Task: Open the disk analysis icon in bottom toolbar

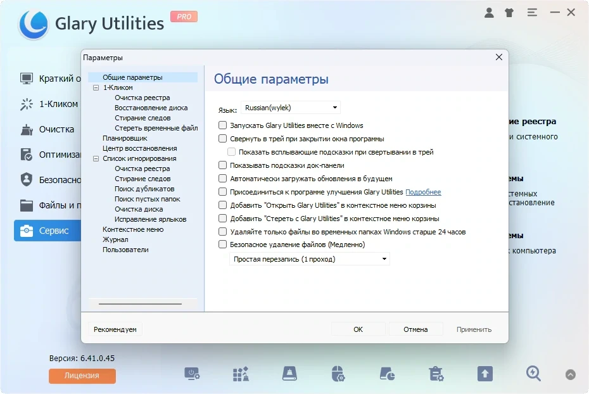Action: pyautogui.click(x=387, y=374)
